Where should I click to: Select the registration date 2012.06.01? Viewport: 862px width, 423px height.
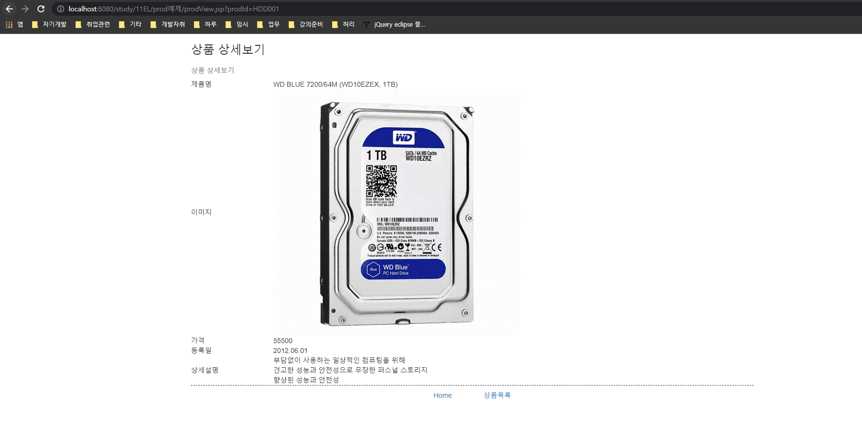pyautogui.click(x=290, y=351)
